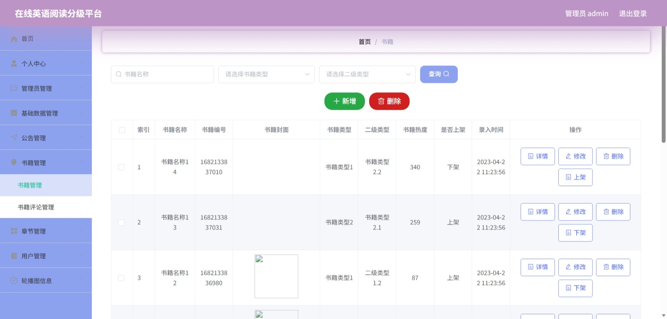Expand the 个人中心 sidebar menu chevron
Image resolution: width=667 pixels, height=319 pixels.
[81, 63]
